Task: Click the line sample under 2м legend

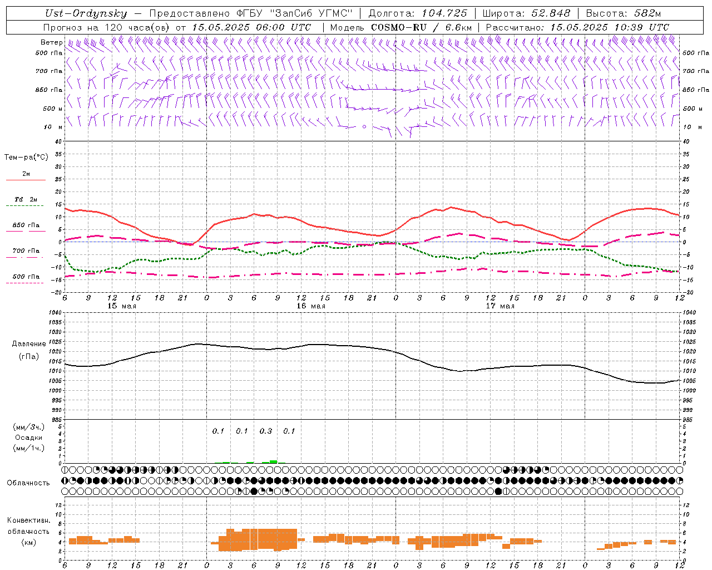Action: click(x=26, y=180)
